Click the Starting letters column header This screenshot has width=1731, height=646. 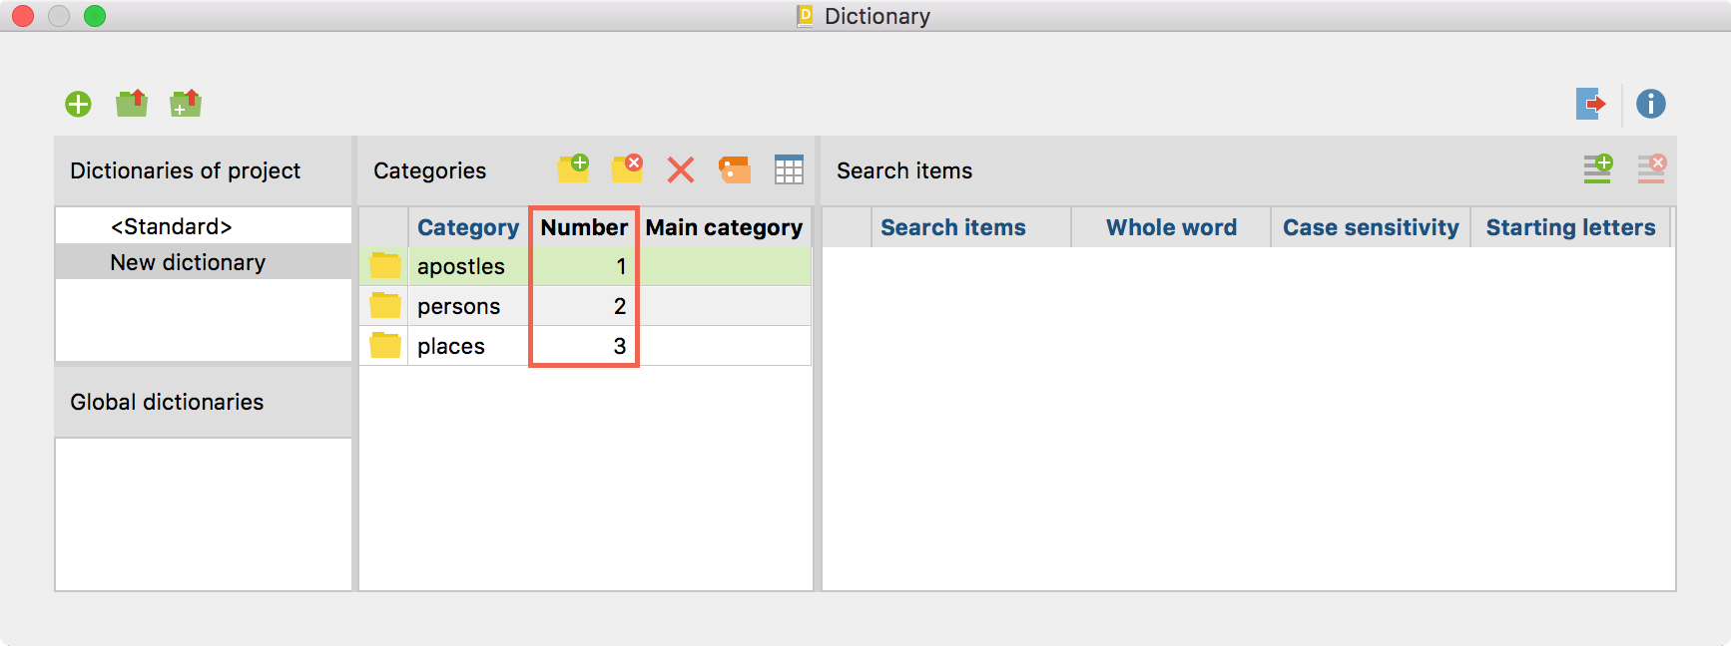click(x=1570, y=227)
